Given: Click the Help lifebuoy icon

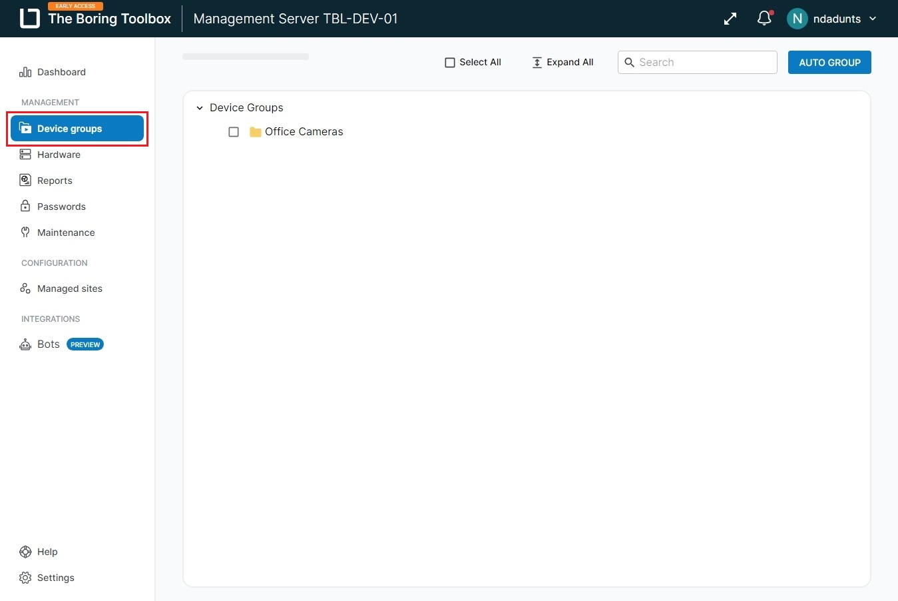Looking at the screenshot, I should pos(25,552).
